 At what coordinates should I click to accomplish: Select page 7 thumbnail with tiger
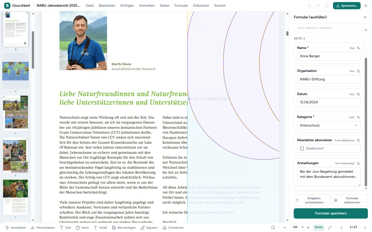pyautogui.click(x=16, y=197)
